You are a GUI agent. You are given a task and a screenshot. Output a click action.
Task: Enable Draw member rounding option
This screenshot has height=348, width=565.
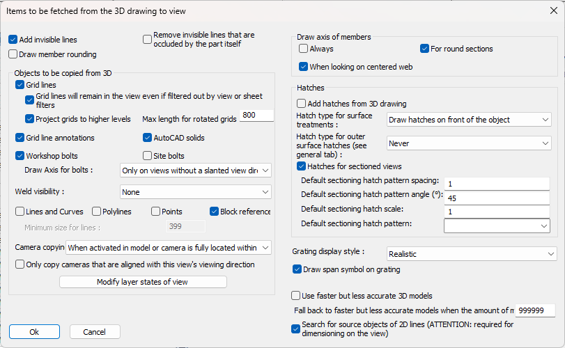click(13, 54)
